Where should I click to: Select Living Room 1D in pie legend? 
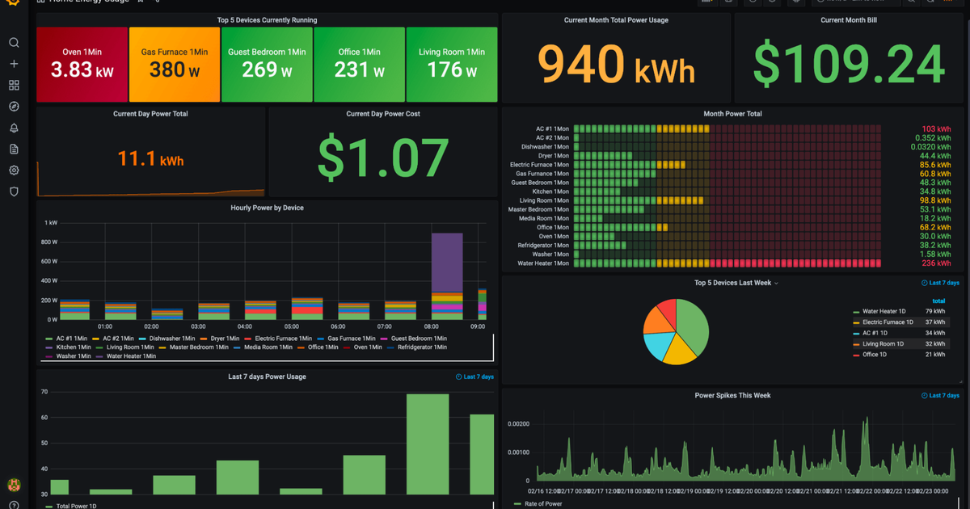tap(884, 343)
